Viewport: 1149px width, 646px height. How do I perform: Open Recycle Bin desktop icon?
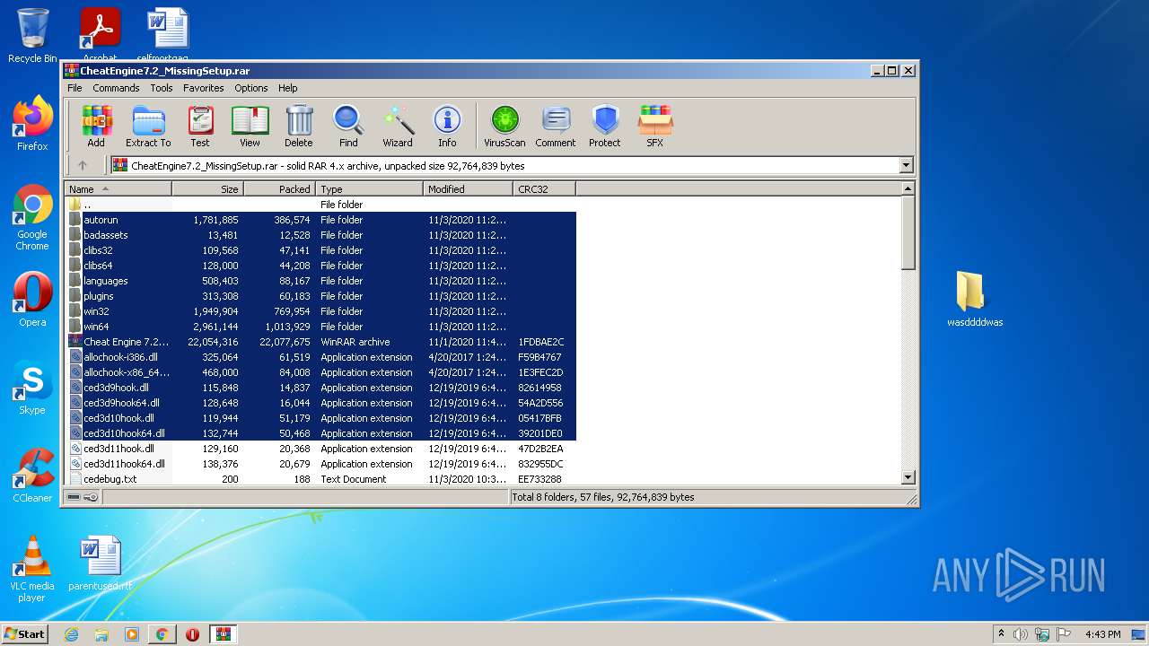pos(32,36)
